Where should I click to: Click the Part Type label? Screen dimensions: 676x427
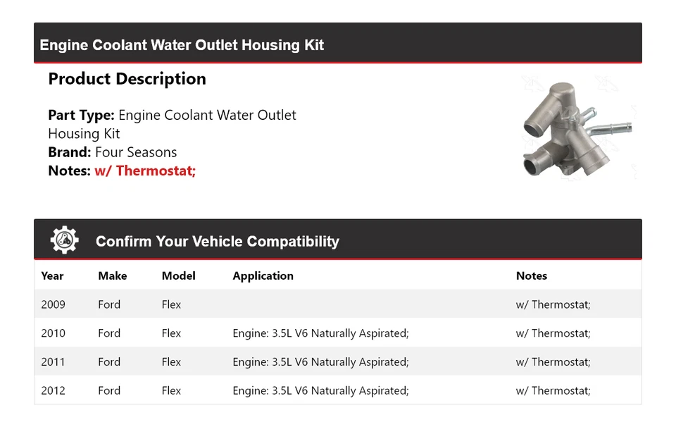[81, 115]
